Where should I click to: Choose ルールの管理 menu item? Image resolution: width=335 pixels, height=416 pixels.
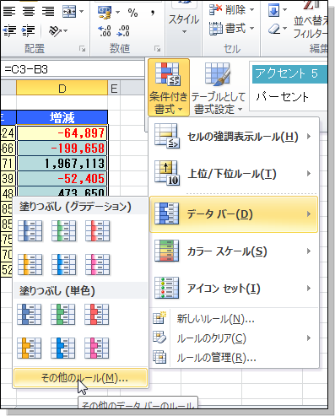point(234,358)
